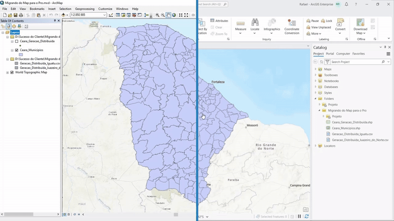Screen dimensions: 394x221
Task: Click the Attributes button in the ArcGIS Pro ribbon
Action: click(219, 21)
